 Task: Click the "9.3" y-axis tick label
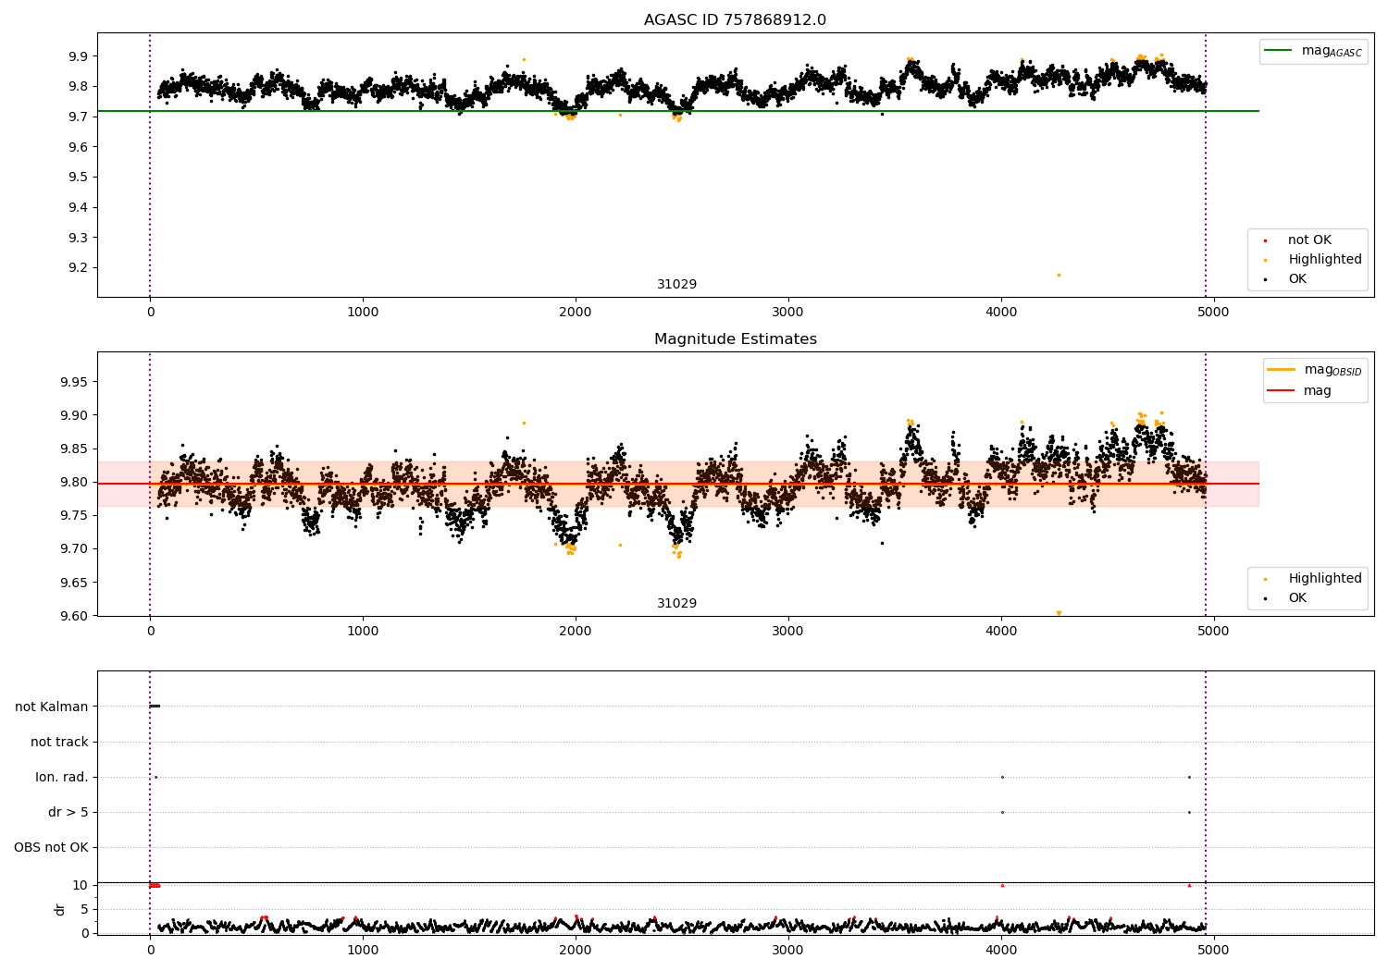coord(78,238)
